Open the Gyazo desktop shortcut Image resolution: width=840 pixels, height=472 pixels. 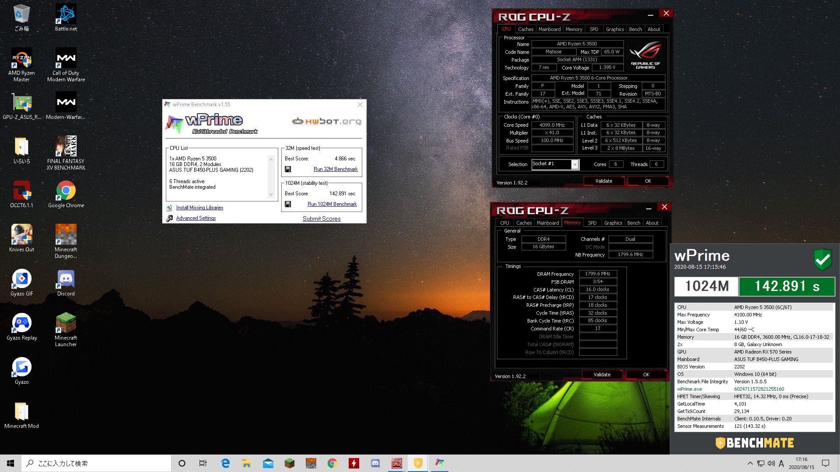[21, 371]
